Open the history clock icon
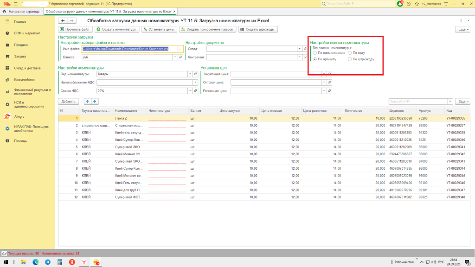The image size is (475, 267). tap(409, 3)
